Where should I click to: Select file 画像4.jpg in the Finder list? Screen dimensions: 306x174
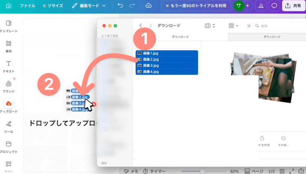[x=167, y=71]
